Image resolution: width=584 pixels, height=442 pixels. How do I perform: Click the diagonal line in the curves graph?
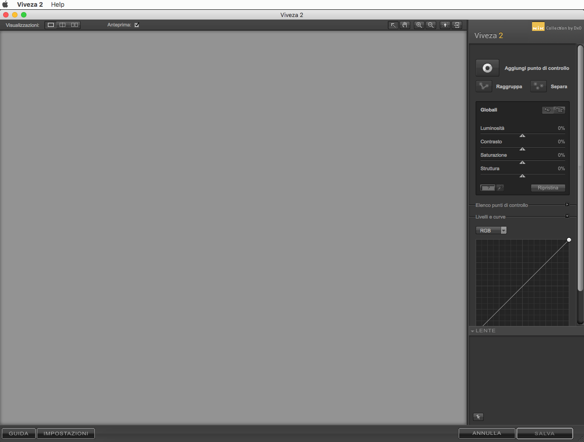point(526,283)
